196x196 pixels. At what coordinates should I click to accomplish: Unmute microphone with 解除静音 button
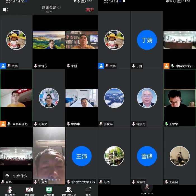coord(10,190)
